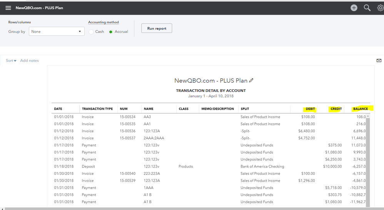
Task: Click the $100.00 debit amount
Action: click(x=308, y=174)
